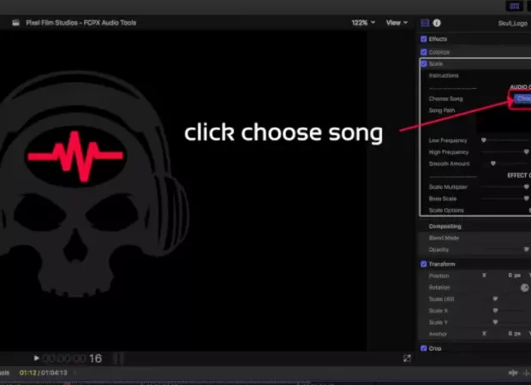Click the workspace layout icon at top right
The width and height of the screenshot is (531, 385).
[x=515, y=6]
